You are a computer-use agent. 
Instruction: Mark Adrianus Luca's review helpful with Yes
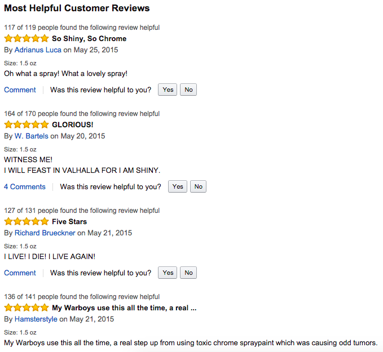pos(168,90)
